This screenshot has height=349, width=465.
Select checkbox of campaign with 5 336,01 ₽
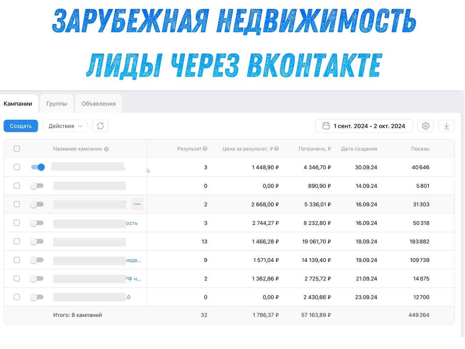[17, 204]
